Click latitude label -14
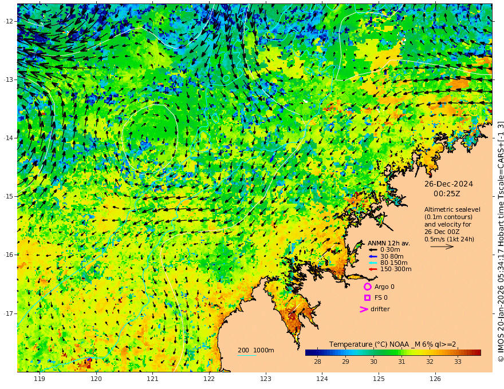This screenshot has width=504, height=389. pos(9,138)
